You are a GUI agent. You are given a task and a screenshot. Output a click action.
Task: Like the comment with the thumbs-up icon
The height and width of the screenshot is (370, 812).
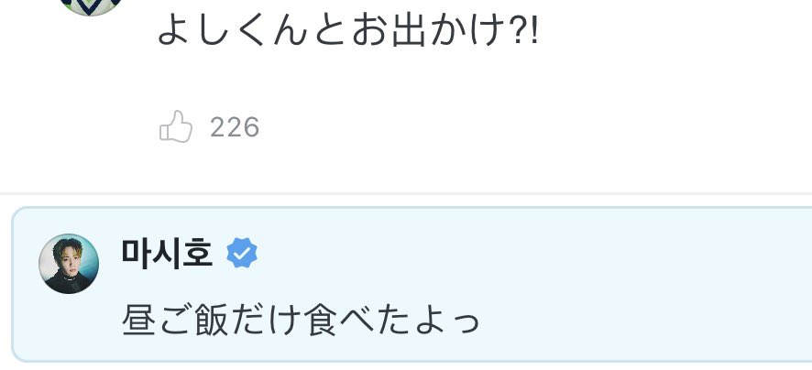tap(176, 126)
